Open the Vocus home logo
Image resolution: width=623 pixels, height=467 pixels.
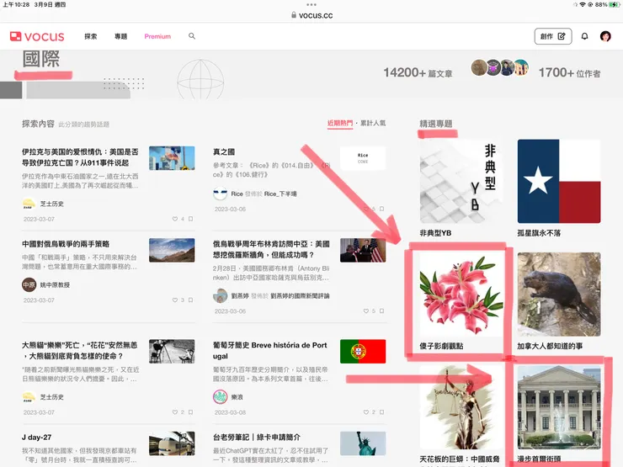37,36
